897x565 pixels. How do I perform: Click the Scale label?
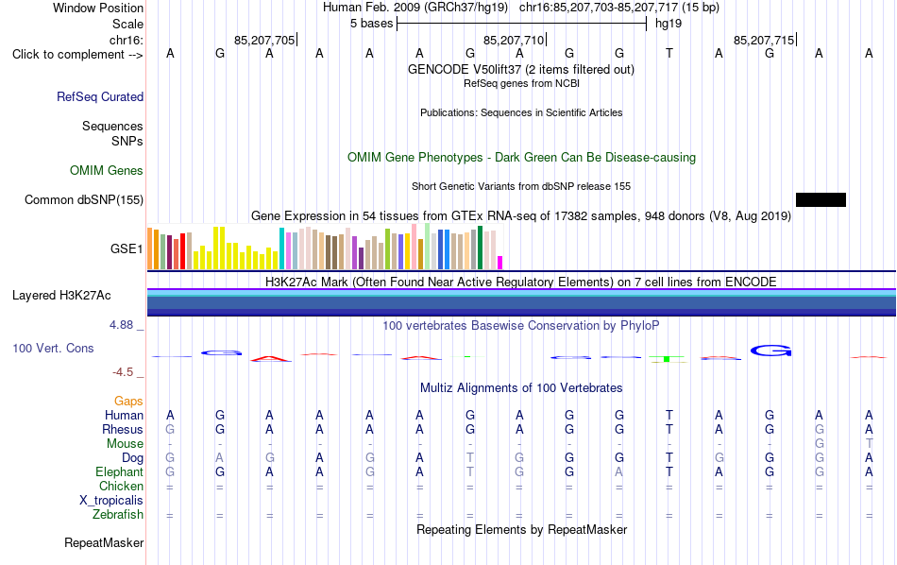[x=128, y=24]
